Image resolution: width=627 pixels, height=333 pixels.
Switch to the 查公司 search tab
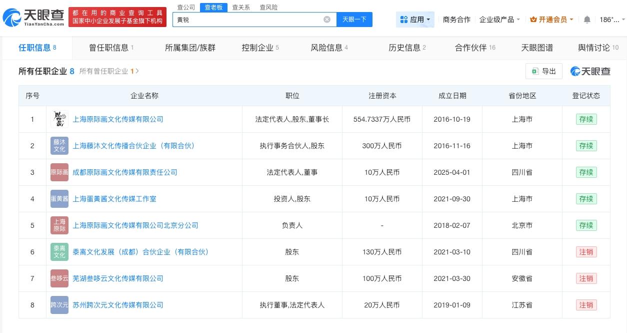(x=186, y=8)
